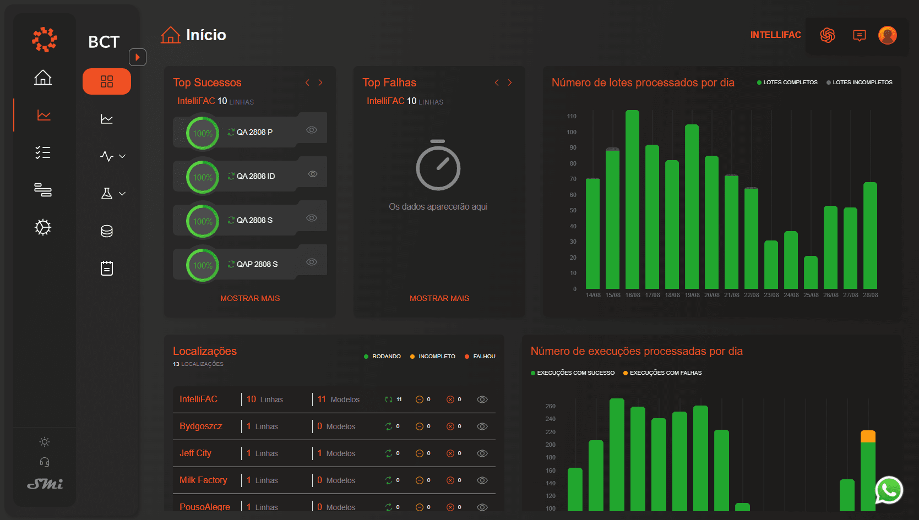Open the Jeff City location link
The height and width of the screenshot is (520, 919).
tap(195, 453)
